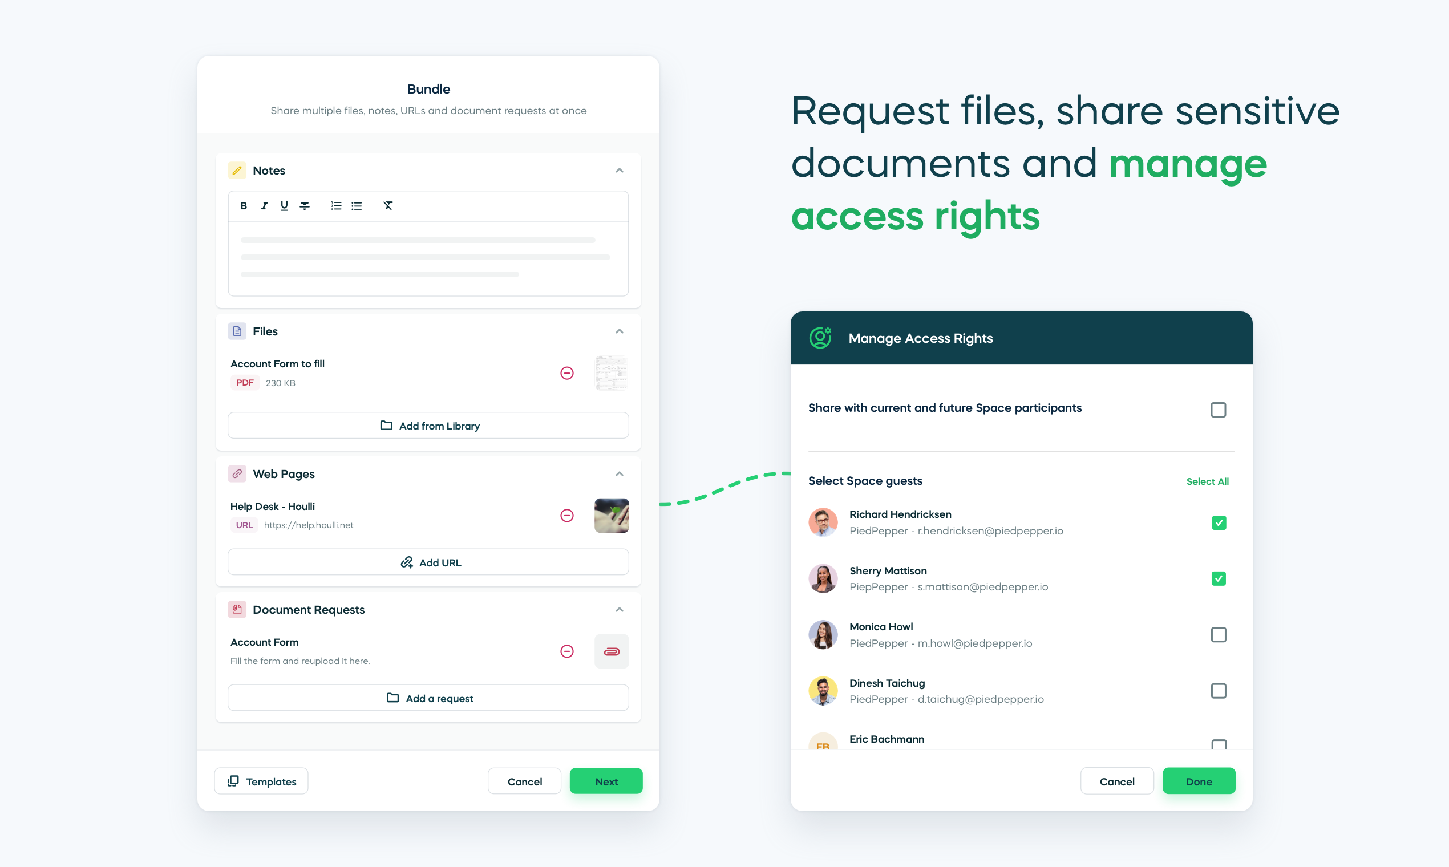Click the Notes pencil icon
The image size is (1449, 867).
coord(237,171)
